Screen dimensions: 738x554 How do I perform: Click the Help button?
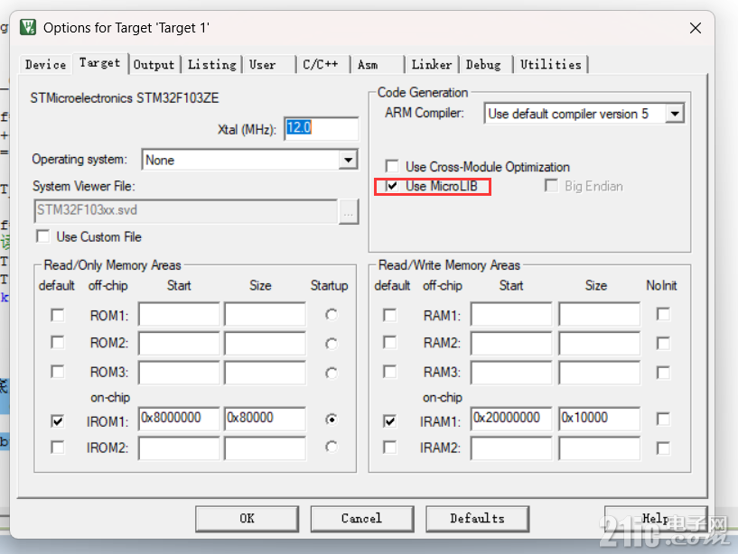point(656,519)
